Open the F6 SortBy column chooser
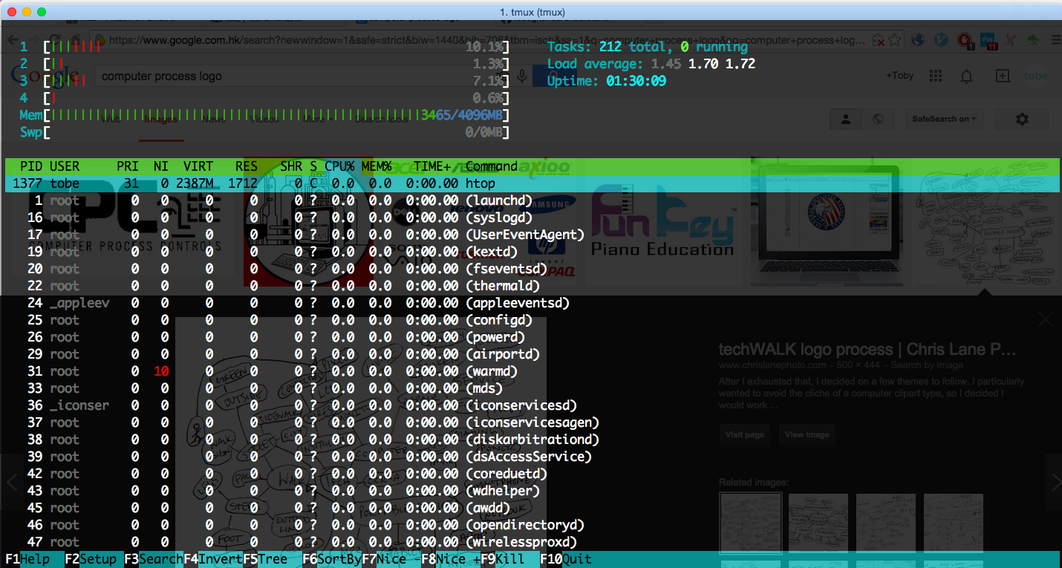This screenshot has width=1062, height=568. tap(332, 559)
